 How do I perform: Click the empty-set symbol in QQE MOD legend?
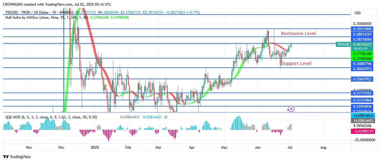(x=165, y=117)
